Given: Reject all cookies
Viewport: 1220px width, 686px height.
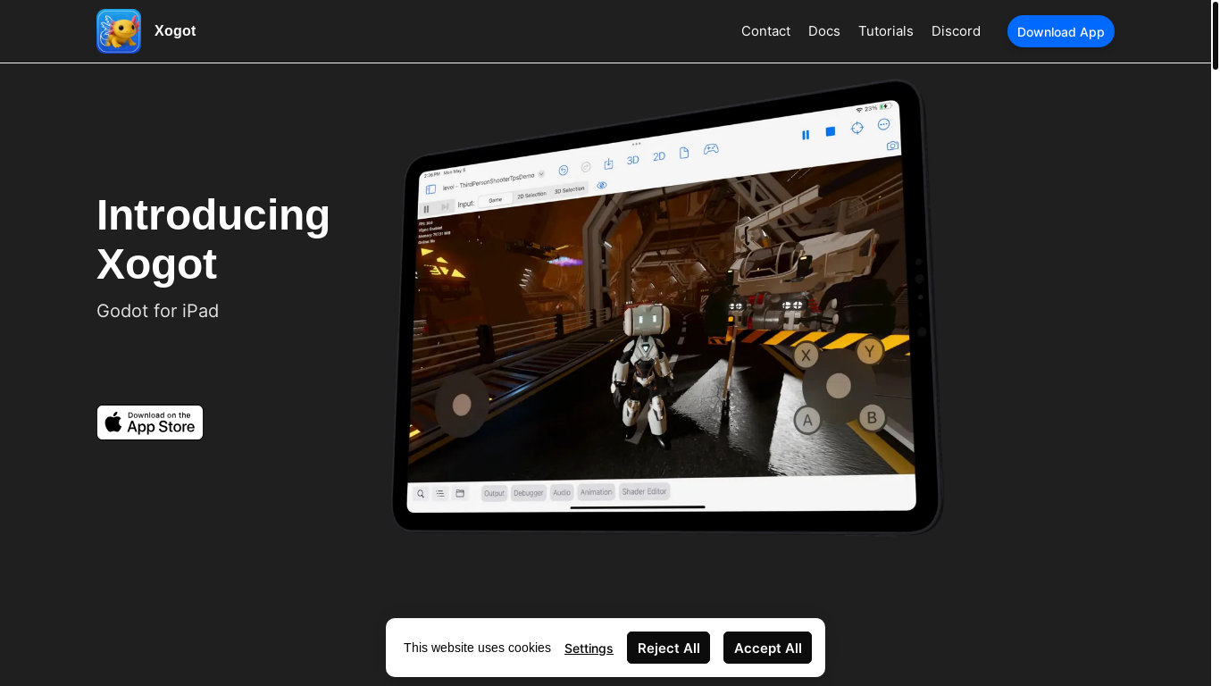Looking at the screenshot, I should (x=668, y=648).
